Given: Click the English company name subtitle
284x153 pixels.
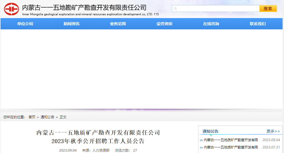Looking at the screenshot, I should point(90,14).
